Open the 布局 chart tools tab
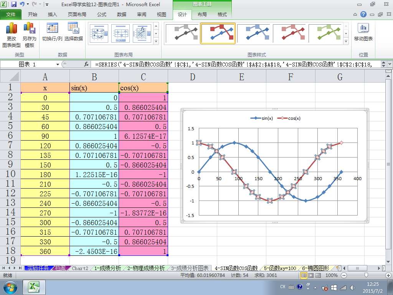The image size is (393, 295). pos(202,15)
